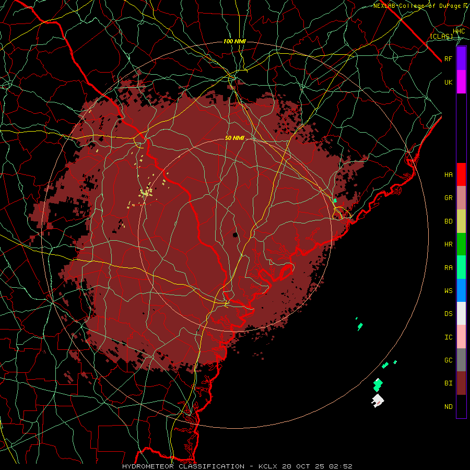Click the HYDROMETEOR CLASSIFICATION title text
The width and height of the screenshot is (470, 470).
click(x=183, y=466)
